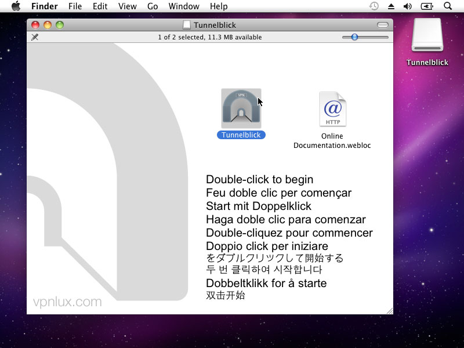The width and height of the screenshot is (464, 348).
Task: Open Spotlight search magnifier
Action: coord(448,6)
